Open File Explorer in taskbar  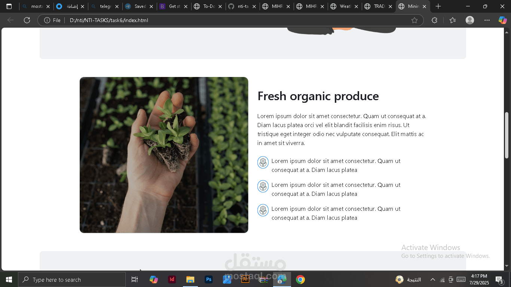[190, 280]
